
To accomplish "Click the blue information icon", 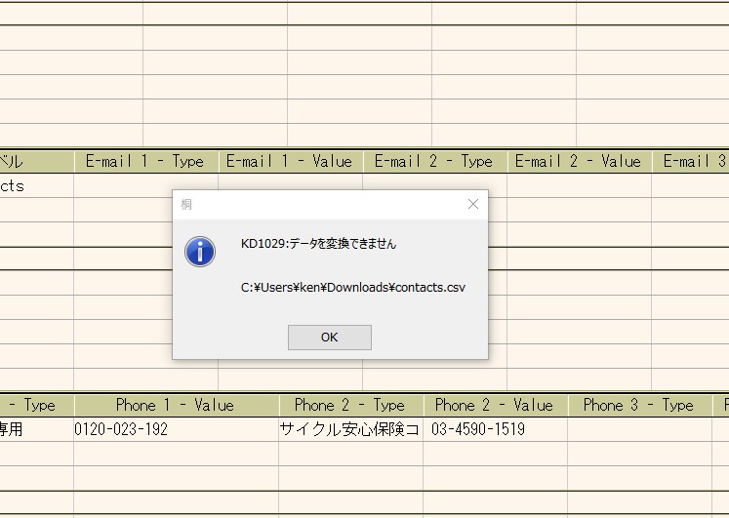I will pyautogui.click(x=200, y=252).
